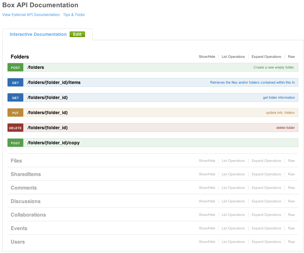Expand the /folders endpoint path
Viewport: 304px width, 253px height.
[36, 67]
